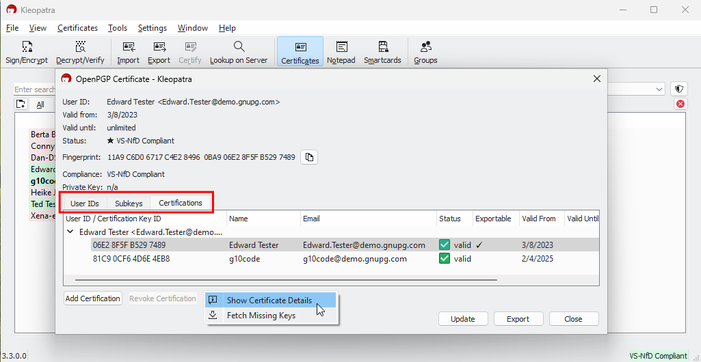Sort by the Exportable column header
Screen dimensions: 701x362
click(496, 219)
